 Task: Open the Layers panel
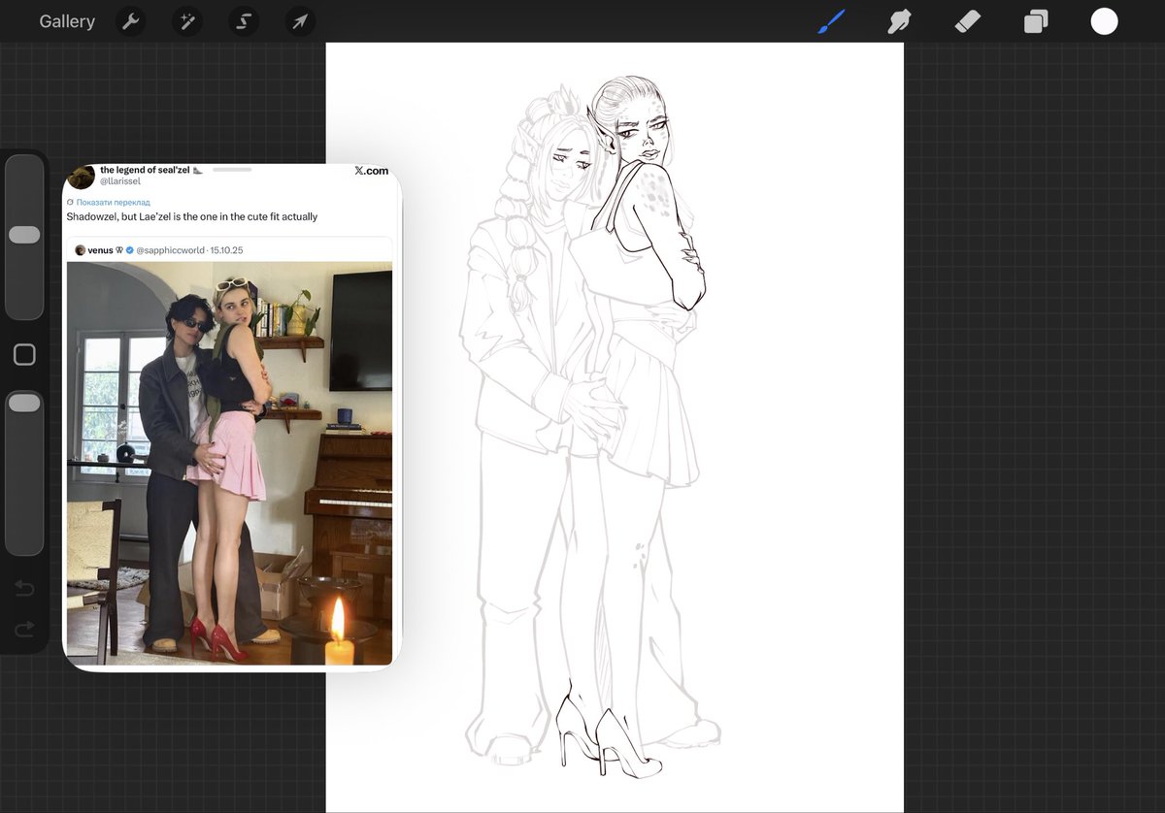[x=1036, y=21]
